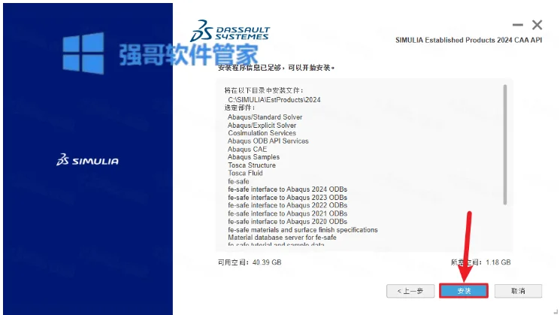Screen dimensions: 560x315
Task: Minimize the installer window
Action: tap(517, 25)
